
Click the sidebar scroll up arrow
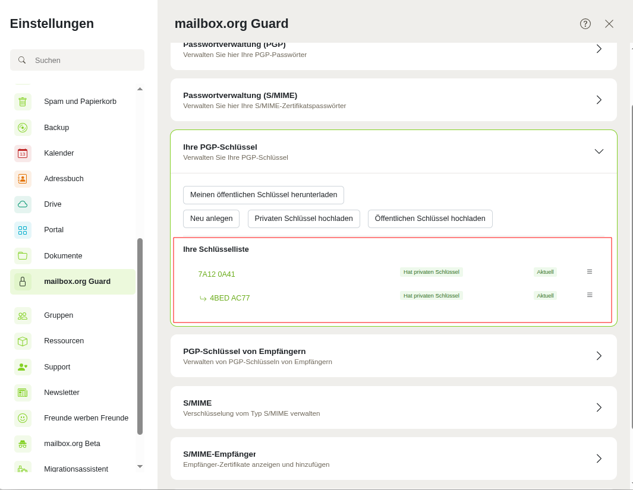click(x=140, y=88)
